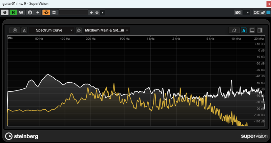Load next preset with down arrow
The image size is (271, 143).
[97, 13]
